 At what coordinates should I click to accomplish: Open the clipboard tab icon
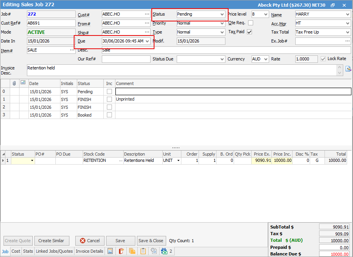(x=143, y=251)
